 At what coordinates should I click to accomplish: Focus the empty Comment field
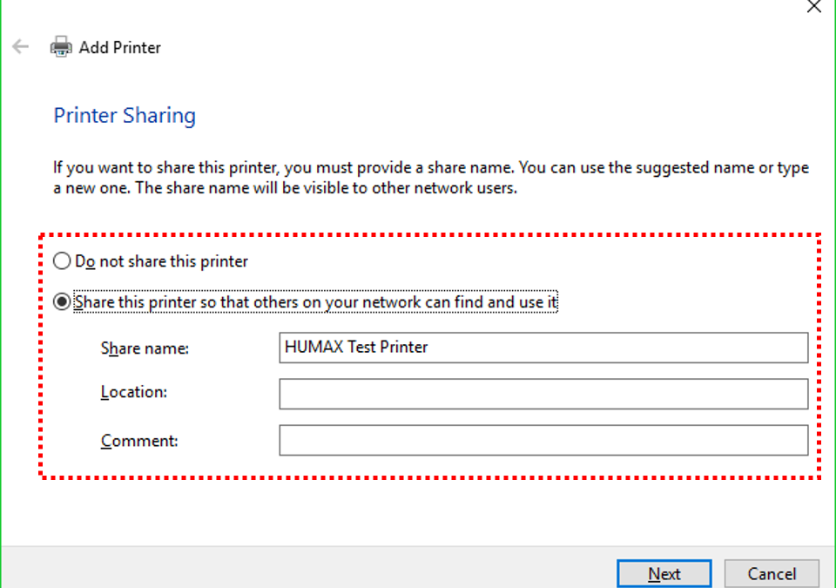click(x=543, y=440)
